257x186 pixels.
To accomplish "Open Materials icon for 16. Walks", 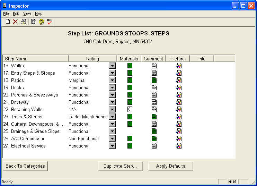I will 130,66.
